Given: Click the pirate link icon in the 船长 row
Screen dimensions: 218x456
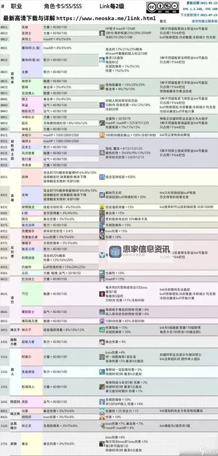Looking at the screenshot, I should point(102,123).
